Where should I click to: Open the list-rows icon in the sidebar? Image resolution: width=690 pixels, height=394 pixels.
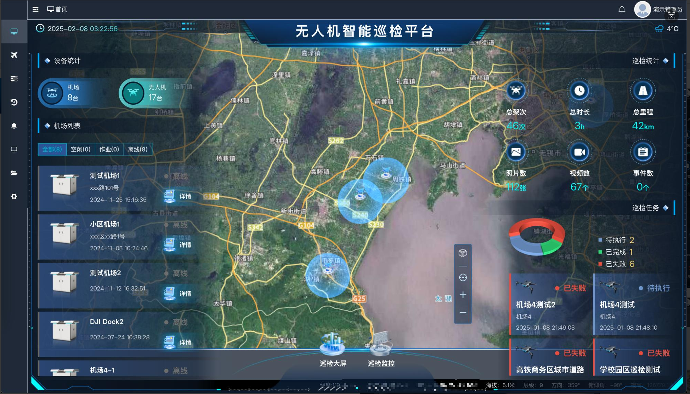(x=14, y=79)
